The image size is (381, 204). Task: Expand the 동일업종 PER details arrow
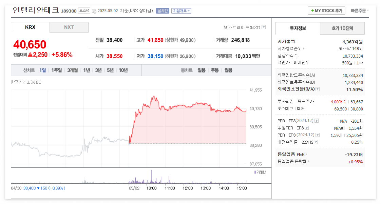click(307, 154)
